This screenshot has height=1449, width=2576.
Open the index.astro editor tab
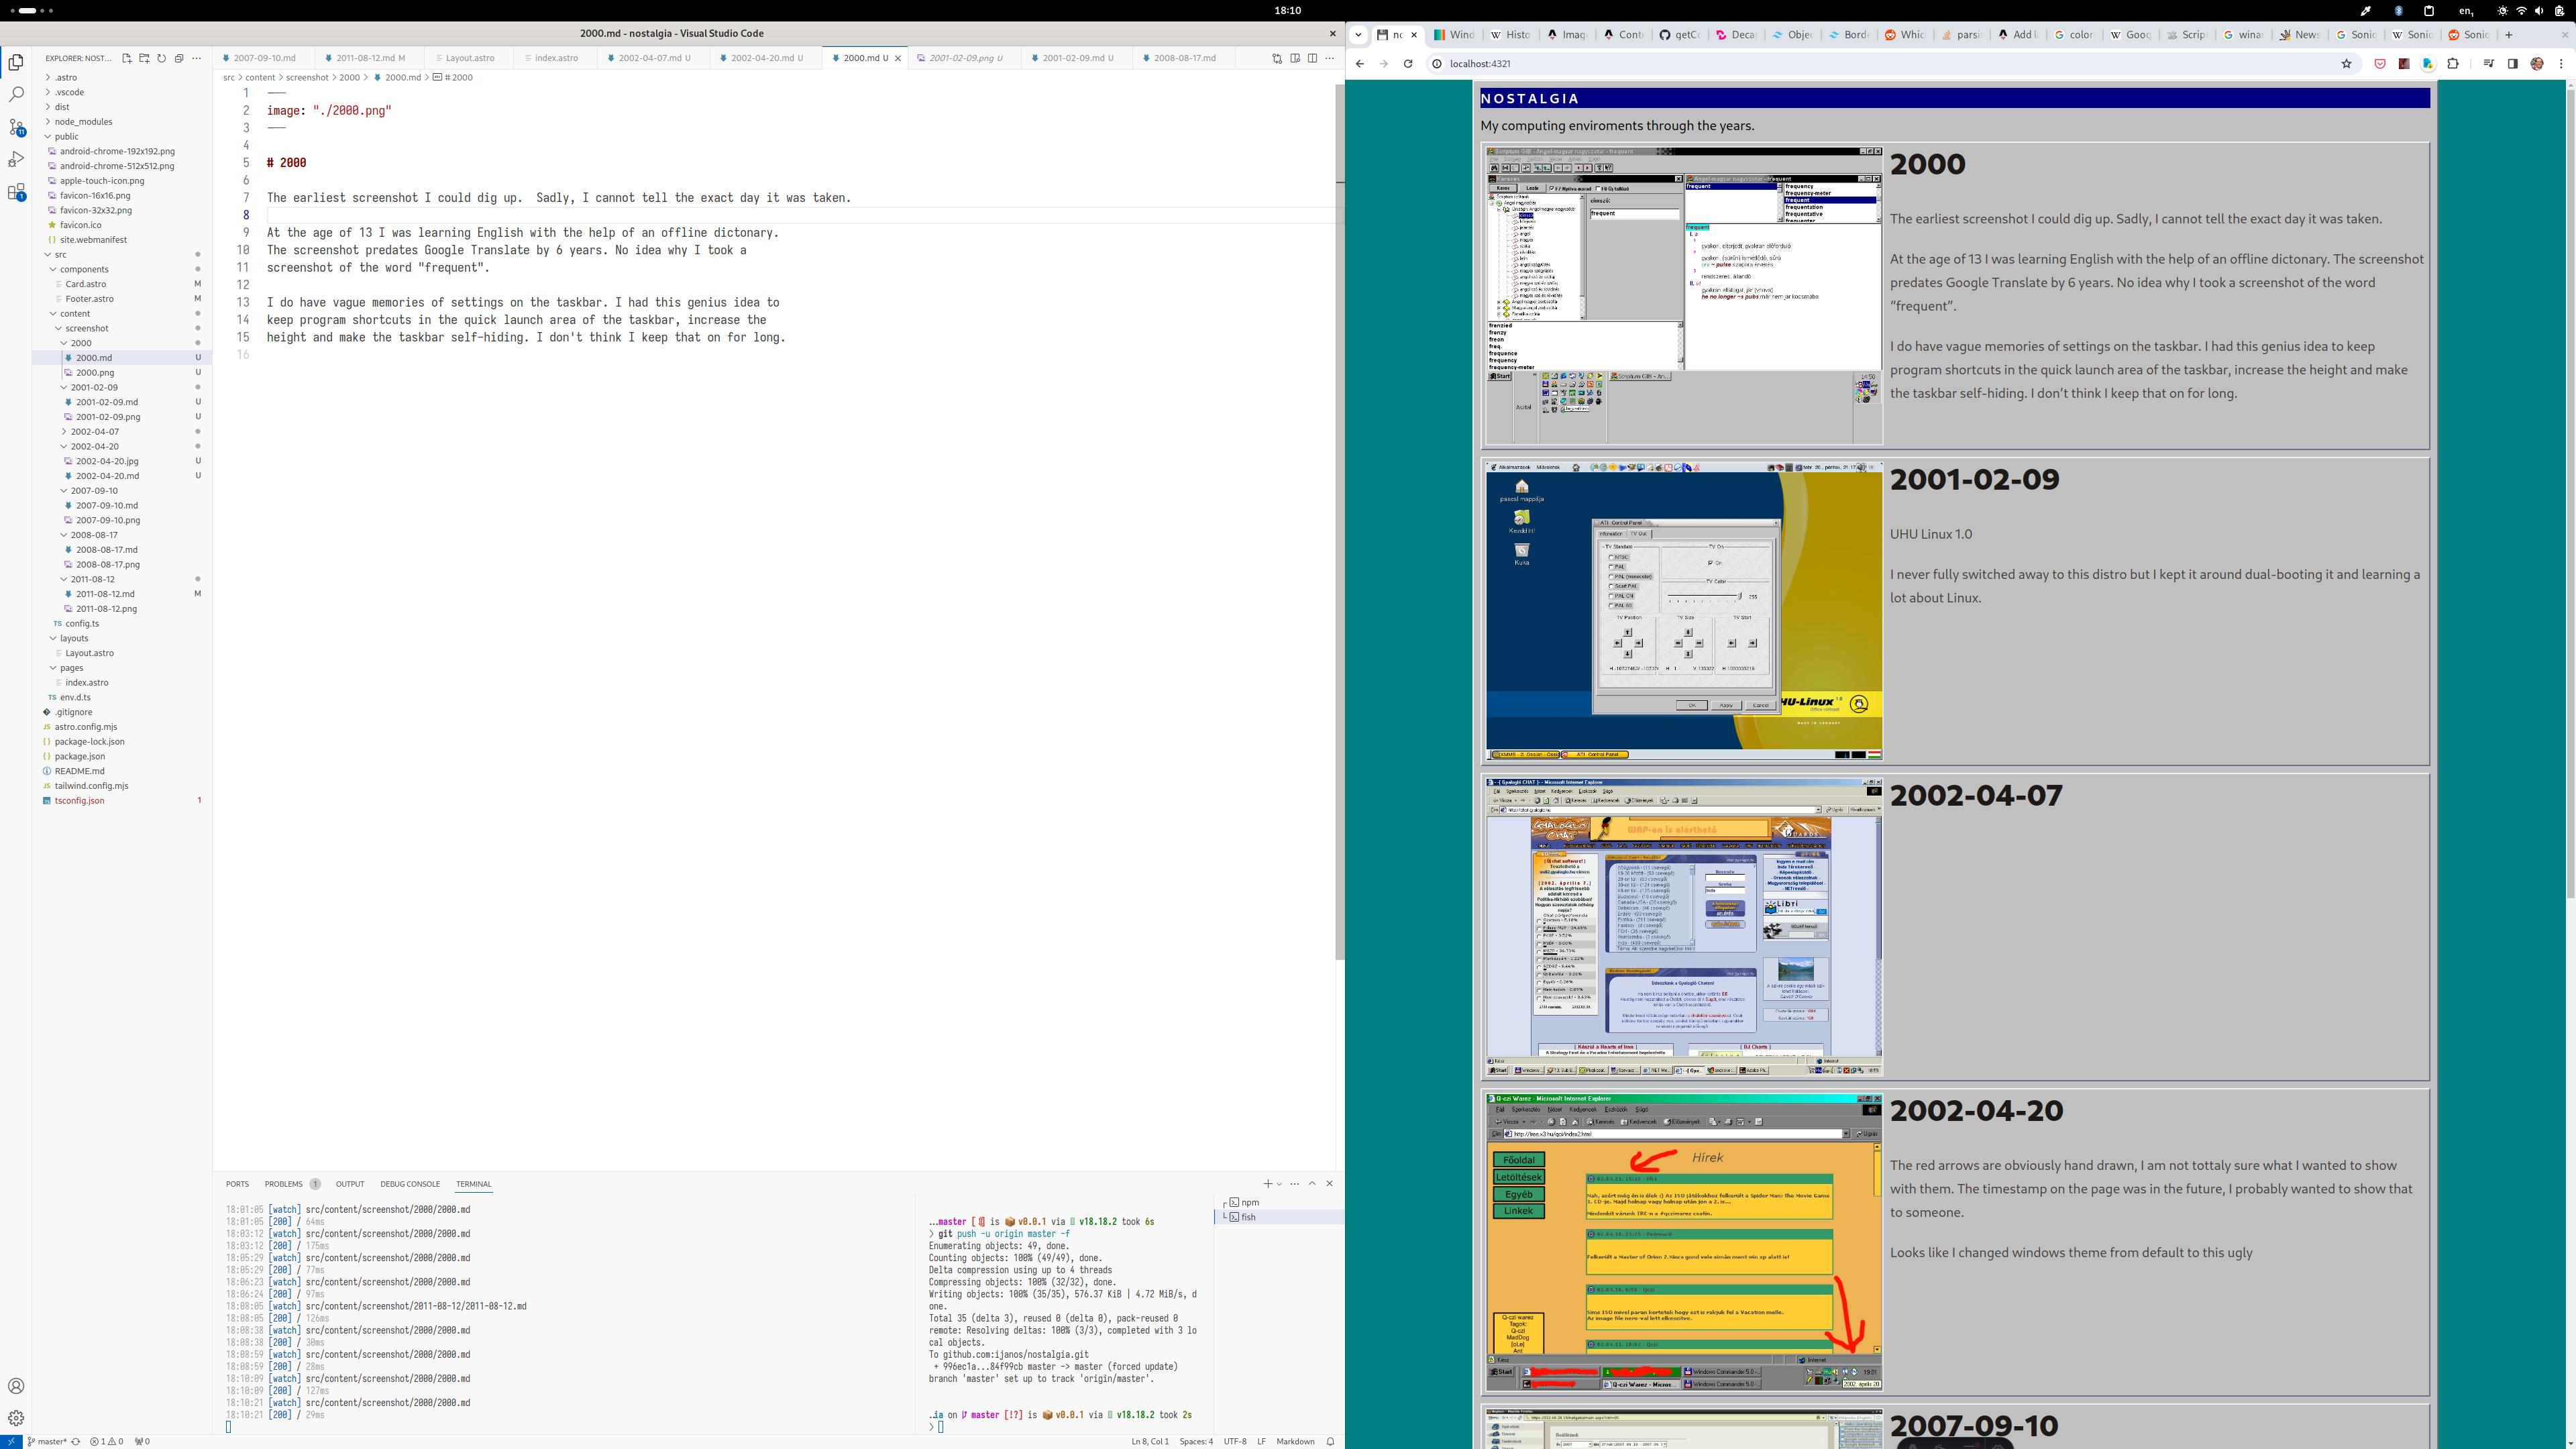click(556, 58)
